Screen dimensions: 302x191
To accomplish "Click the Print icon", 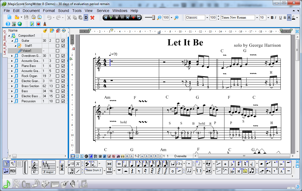I will pos(34,18).
